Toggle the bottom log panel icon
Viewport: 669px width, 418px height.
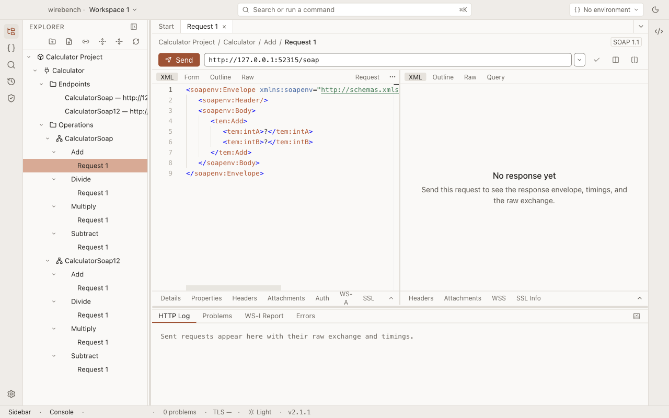[x=637, y=316]
